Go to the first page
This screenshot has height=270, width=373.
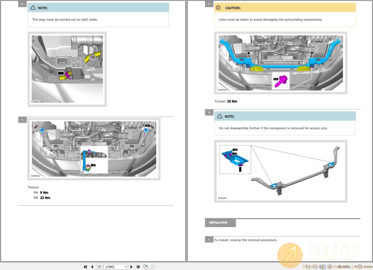click(x=85, y=267)
